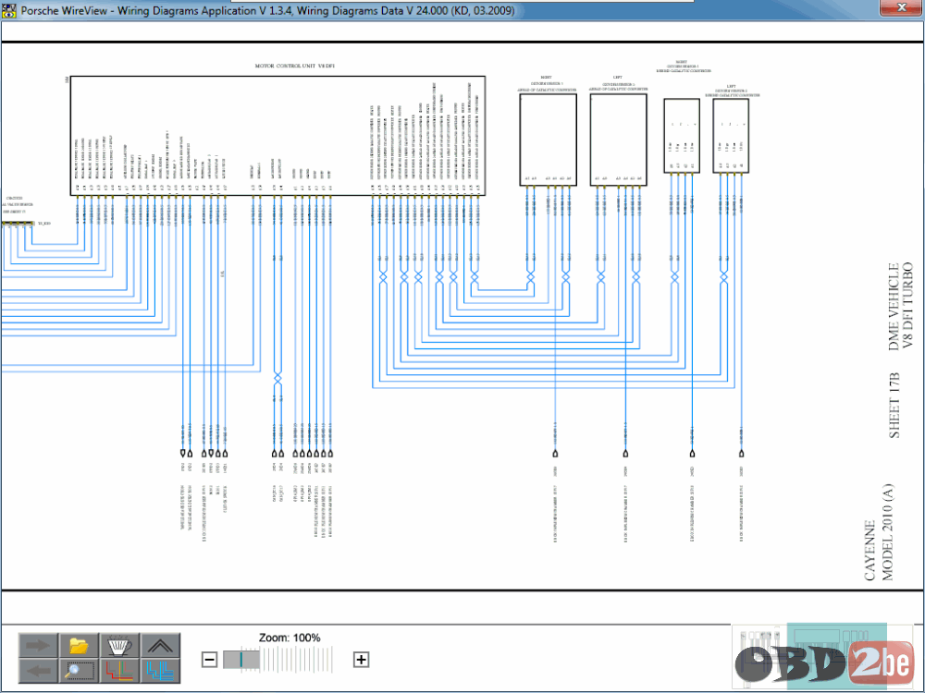Click the back arrow navigation button

38,671
